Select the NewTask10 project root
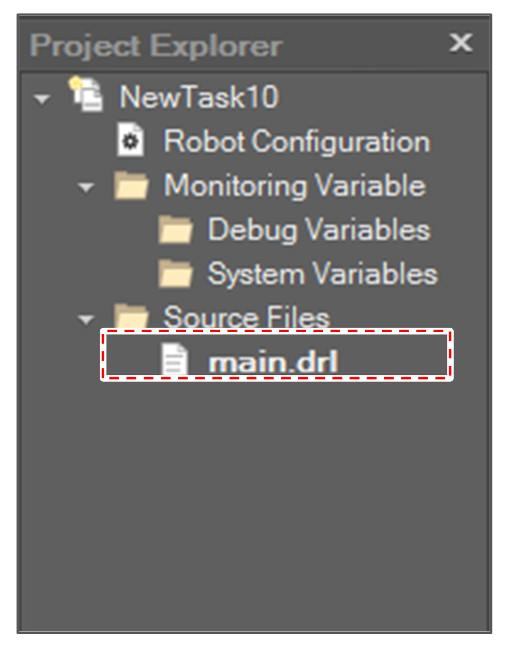Viewport: 505px width, 649px height. click(x=198, y=96)
